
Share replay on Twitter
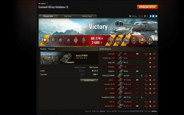[153, 16]
